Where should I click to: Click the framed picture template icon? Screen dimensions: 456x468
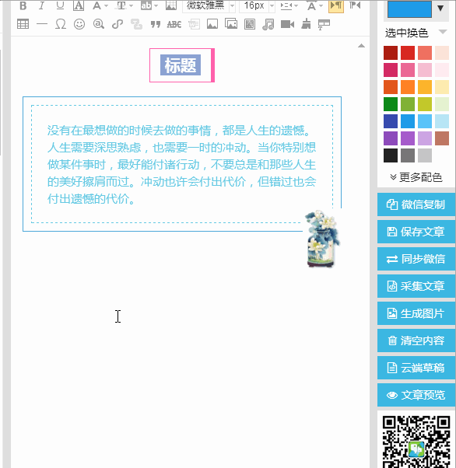[x=250, y=24]
